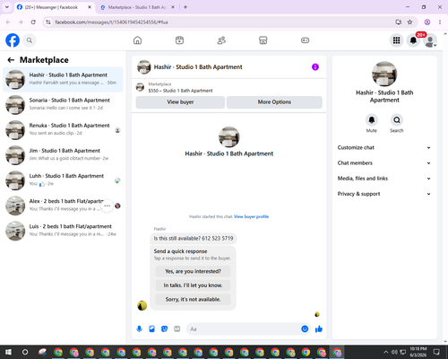The height and width of the screenshot is (359, 448).
Task: Open the Friends icon in top navigation
Action: pos(221,40)
